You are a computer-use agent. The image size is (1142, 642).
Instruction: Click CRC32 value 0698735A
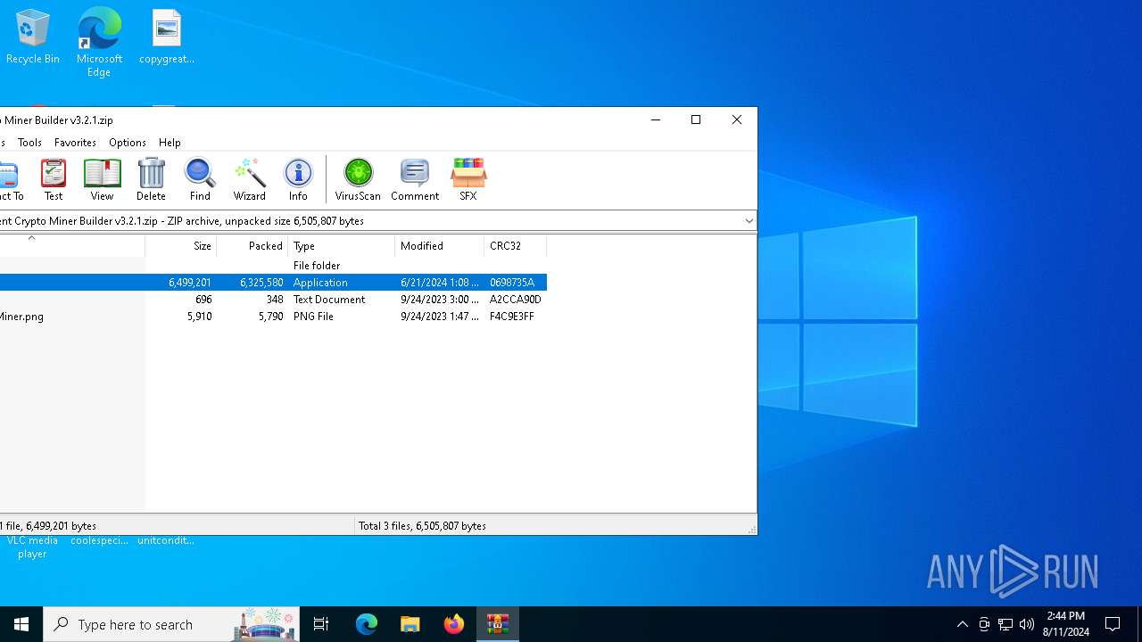coord(512,283)
